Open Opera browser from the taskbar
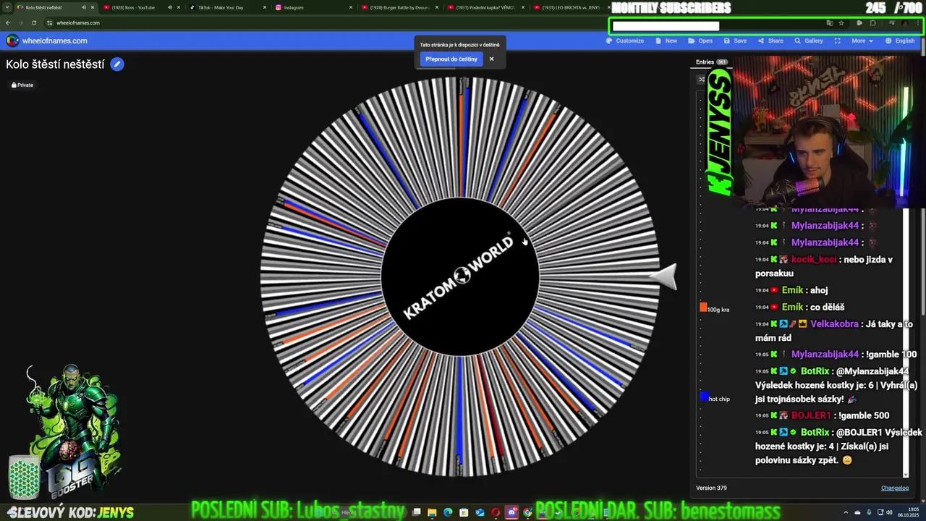926x521 pixels. pyautogui.click(x=496, y=512)
